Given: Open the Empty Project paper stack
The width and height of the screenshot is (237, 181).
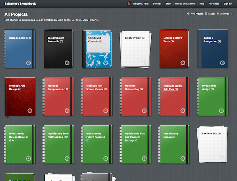Looking at the screenshot, I should 136,49.
